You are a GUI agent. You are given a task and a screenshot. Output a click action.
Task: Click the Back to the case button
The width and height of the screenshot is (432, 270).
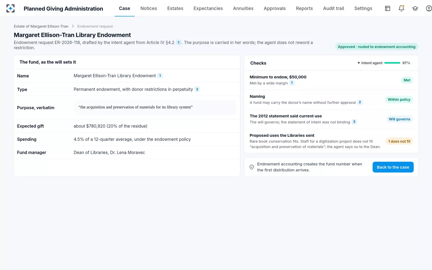[393, 167]
